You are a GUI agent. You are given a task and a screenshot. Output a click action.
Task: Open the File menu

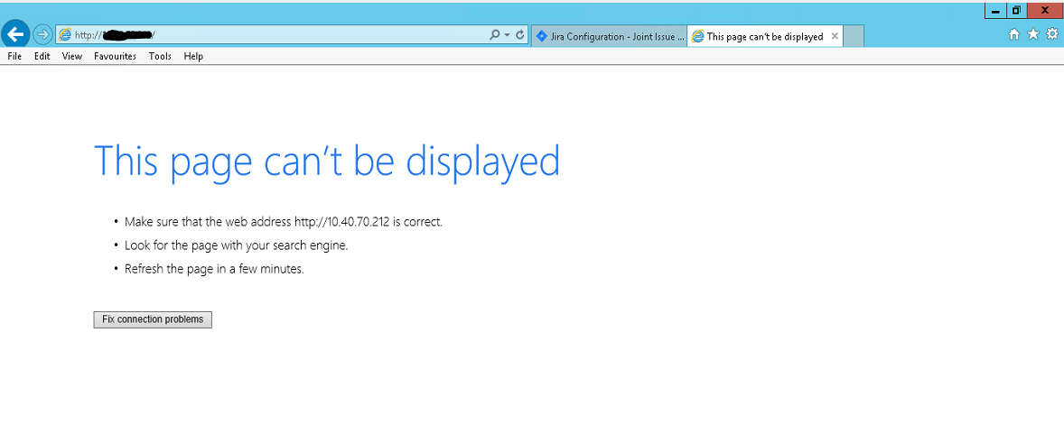[14, 56]
